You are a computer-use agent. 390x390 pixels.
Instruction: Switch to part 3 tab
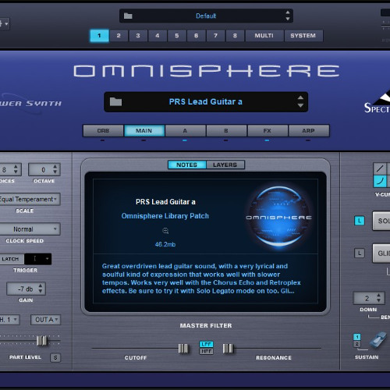[x=138, y=36]
